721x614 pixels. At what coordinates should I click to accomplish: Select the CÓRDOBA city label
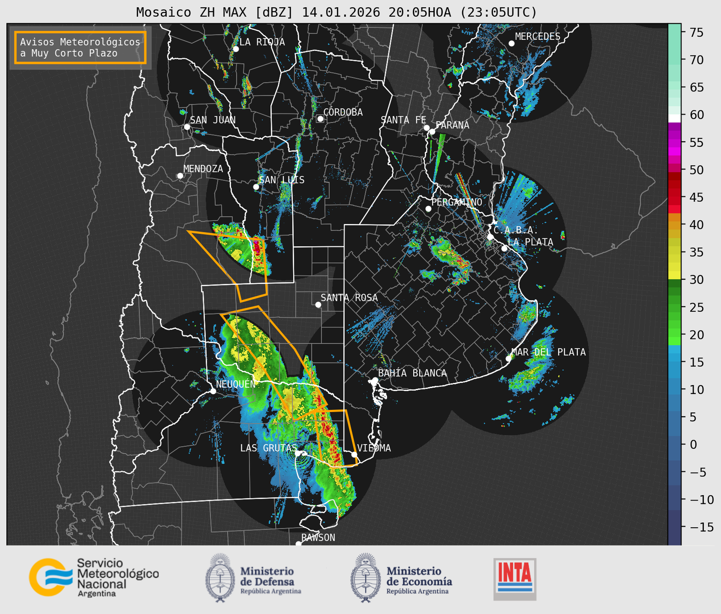click(343, 112)
